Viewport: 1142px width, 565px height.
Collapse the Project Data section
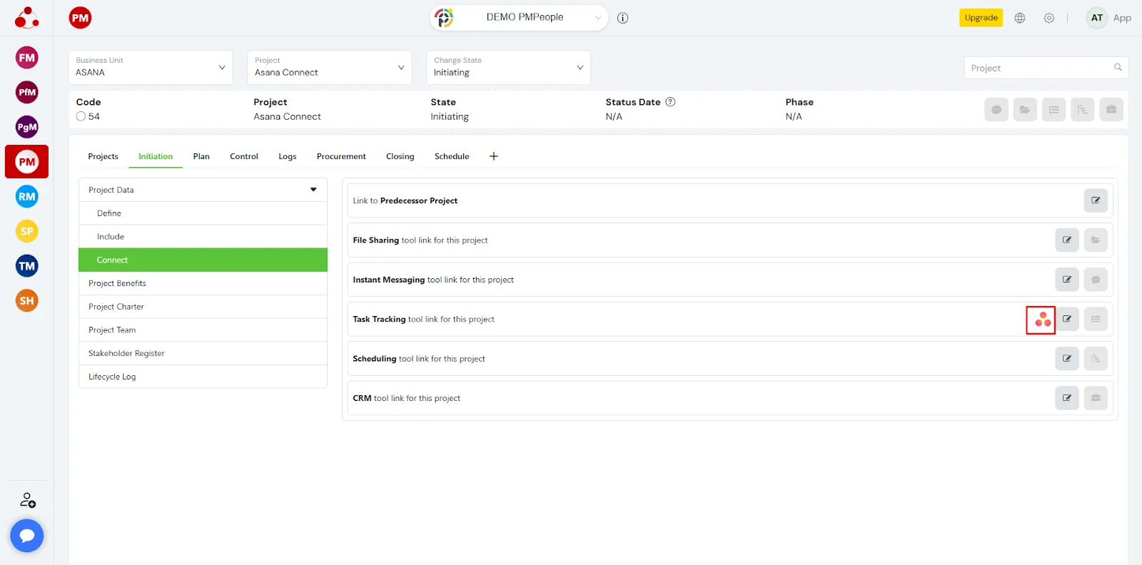tap(313, 190)
